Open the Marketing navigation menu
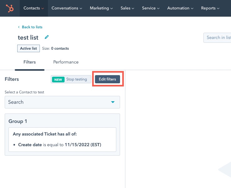The height and width of the screenshot is (188, 231). tap(101, 8)
